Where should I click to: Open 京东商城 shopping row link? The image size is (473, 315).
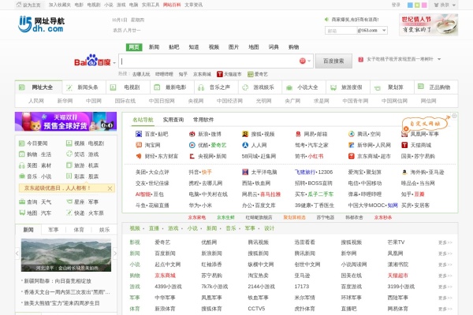tap(165, 276)
